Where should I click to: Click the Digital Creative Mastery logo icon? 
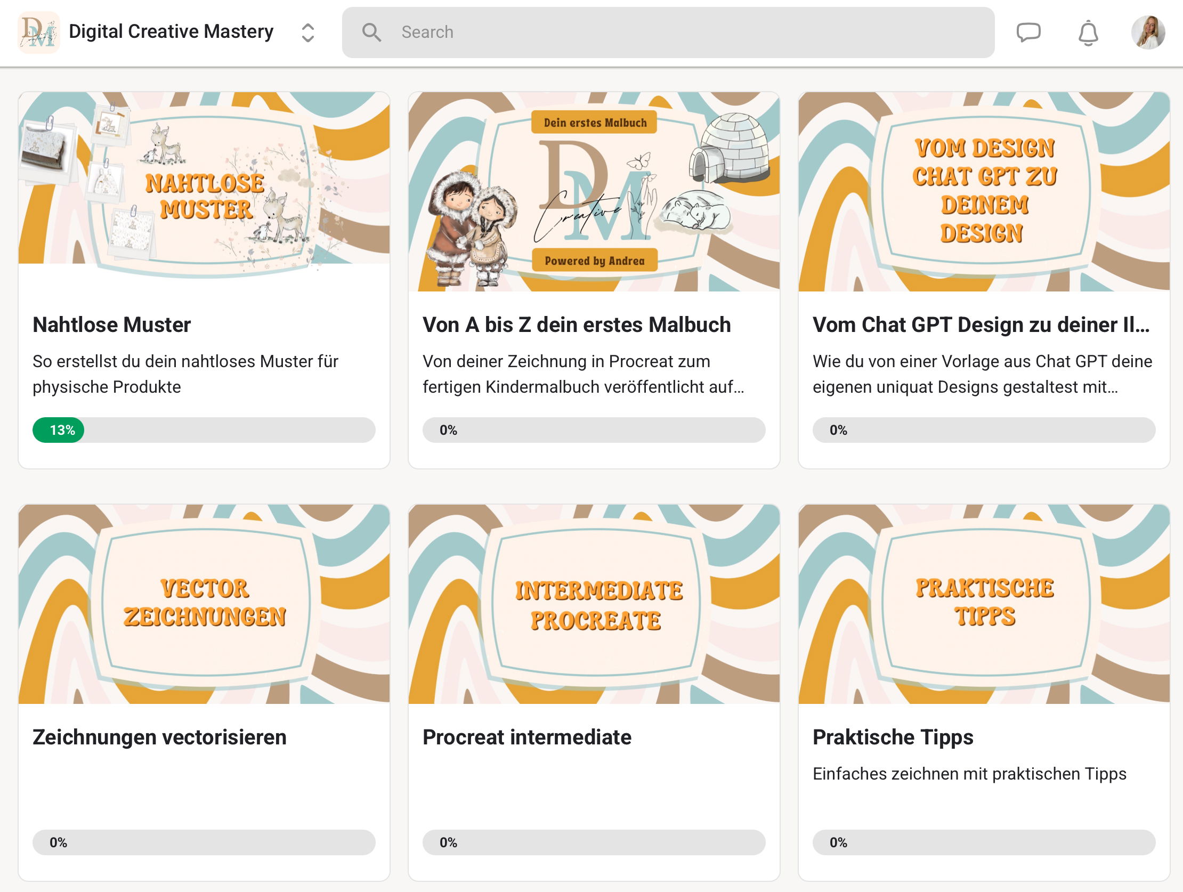[38, 32]
